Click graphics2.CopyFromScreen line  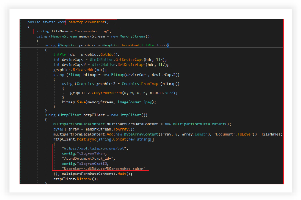124,93
